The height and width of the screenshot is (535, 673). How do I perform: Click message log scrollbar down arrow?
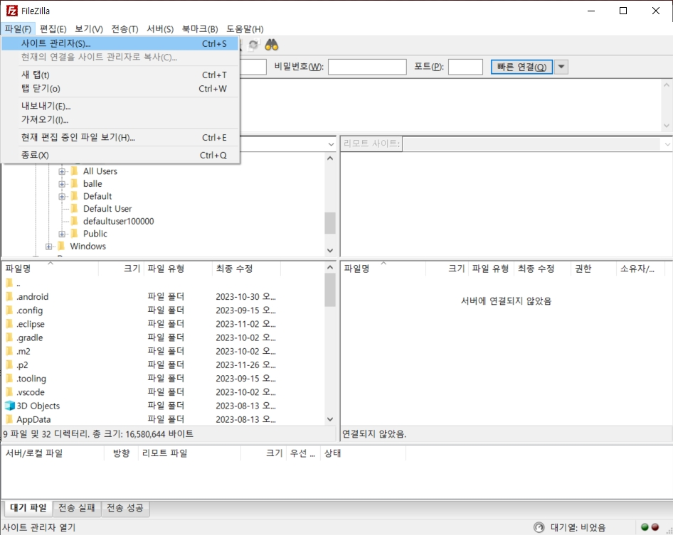tap(666, 126)
